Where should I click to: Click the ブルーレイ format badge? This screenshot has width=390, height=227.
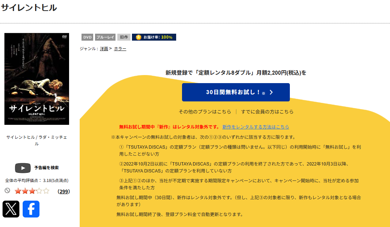point(105,37)
